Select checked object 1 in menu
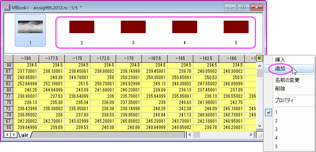Image resolution: width=316 pixels, height=152 pixels. point(289,113)
